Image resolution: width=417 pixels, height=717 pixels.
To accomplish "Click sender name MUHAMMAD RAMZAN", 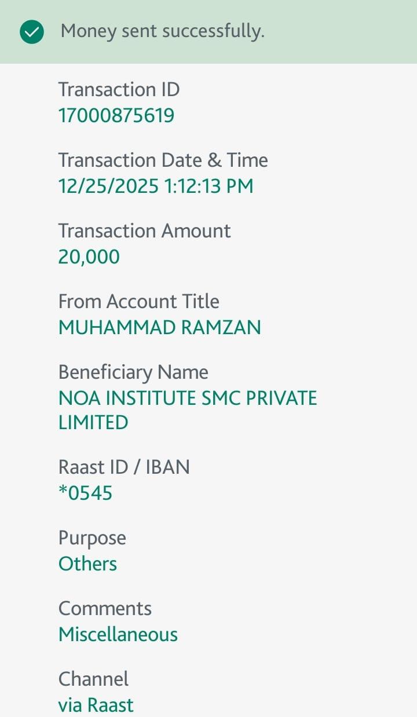I will 159,327.
